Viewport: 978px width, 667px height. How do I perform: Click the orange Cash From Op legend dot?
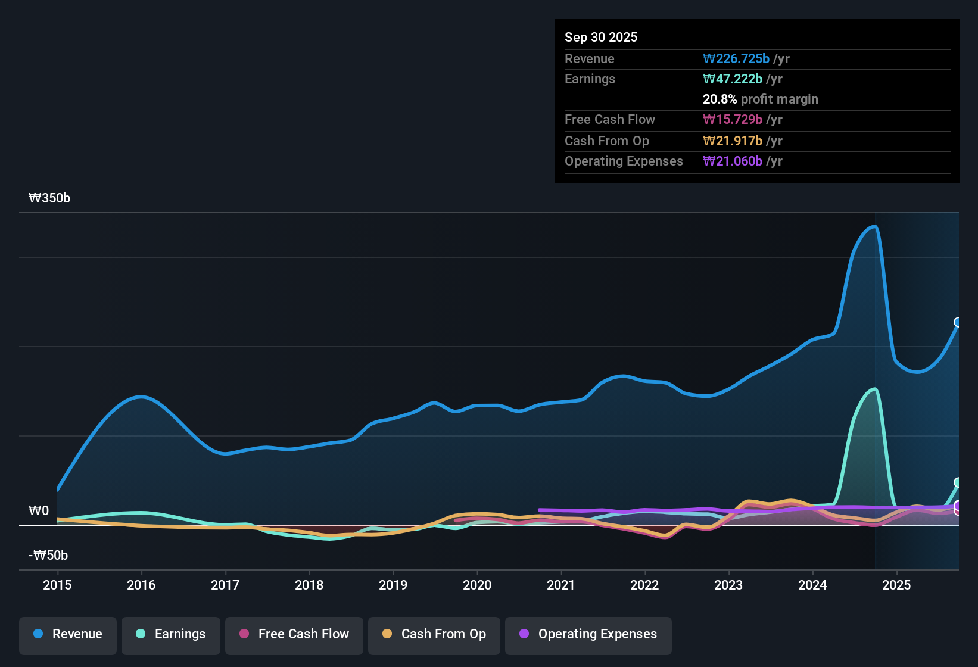(x=387, y=634)
